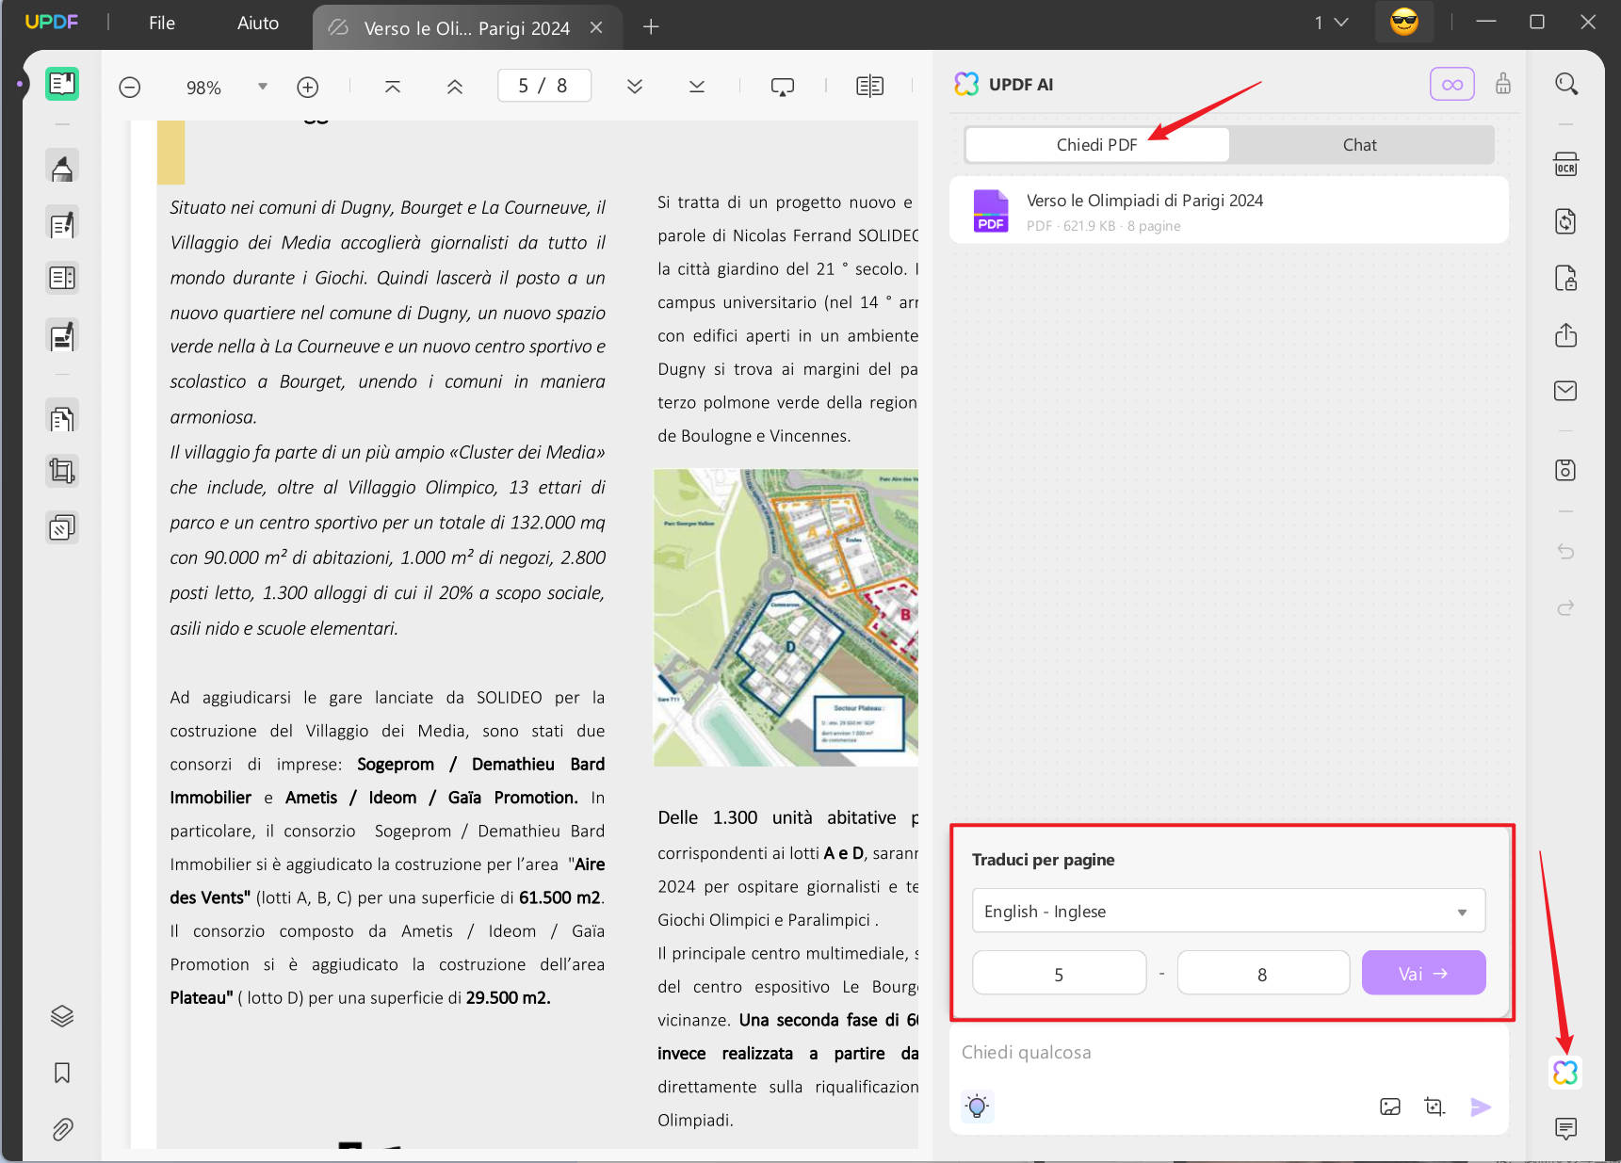Click the start page field showing 5
The image size is (1621, 1163).
coord(1059,973)
